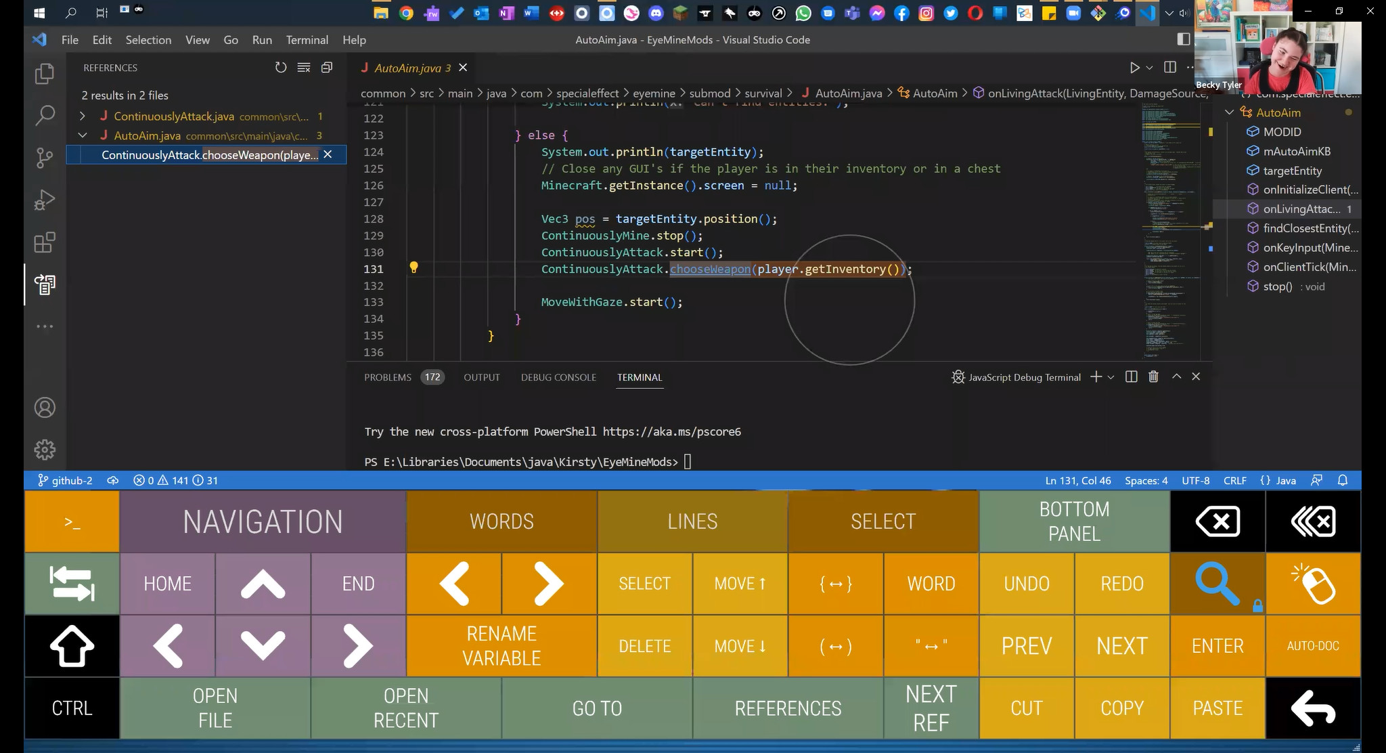Expand ContinuouslyAttack.java references group
Screen dimensions: 1386x753
pyautogui.click(x=83, y=116)
